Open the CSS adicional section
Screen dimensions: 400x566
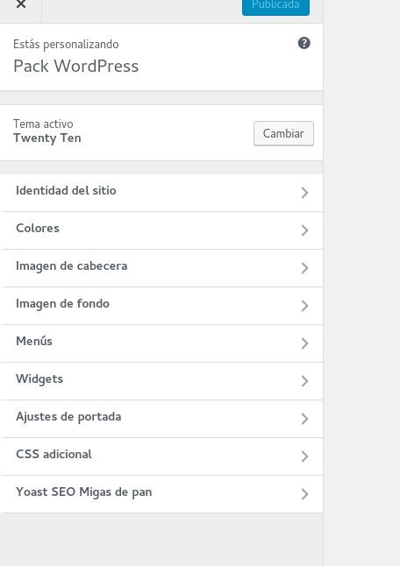pos(161,456)
